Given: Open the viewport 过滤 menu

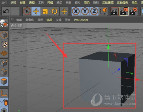Looking at the screenshot, I should (x=58, y=20).
